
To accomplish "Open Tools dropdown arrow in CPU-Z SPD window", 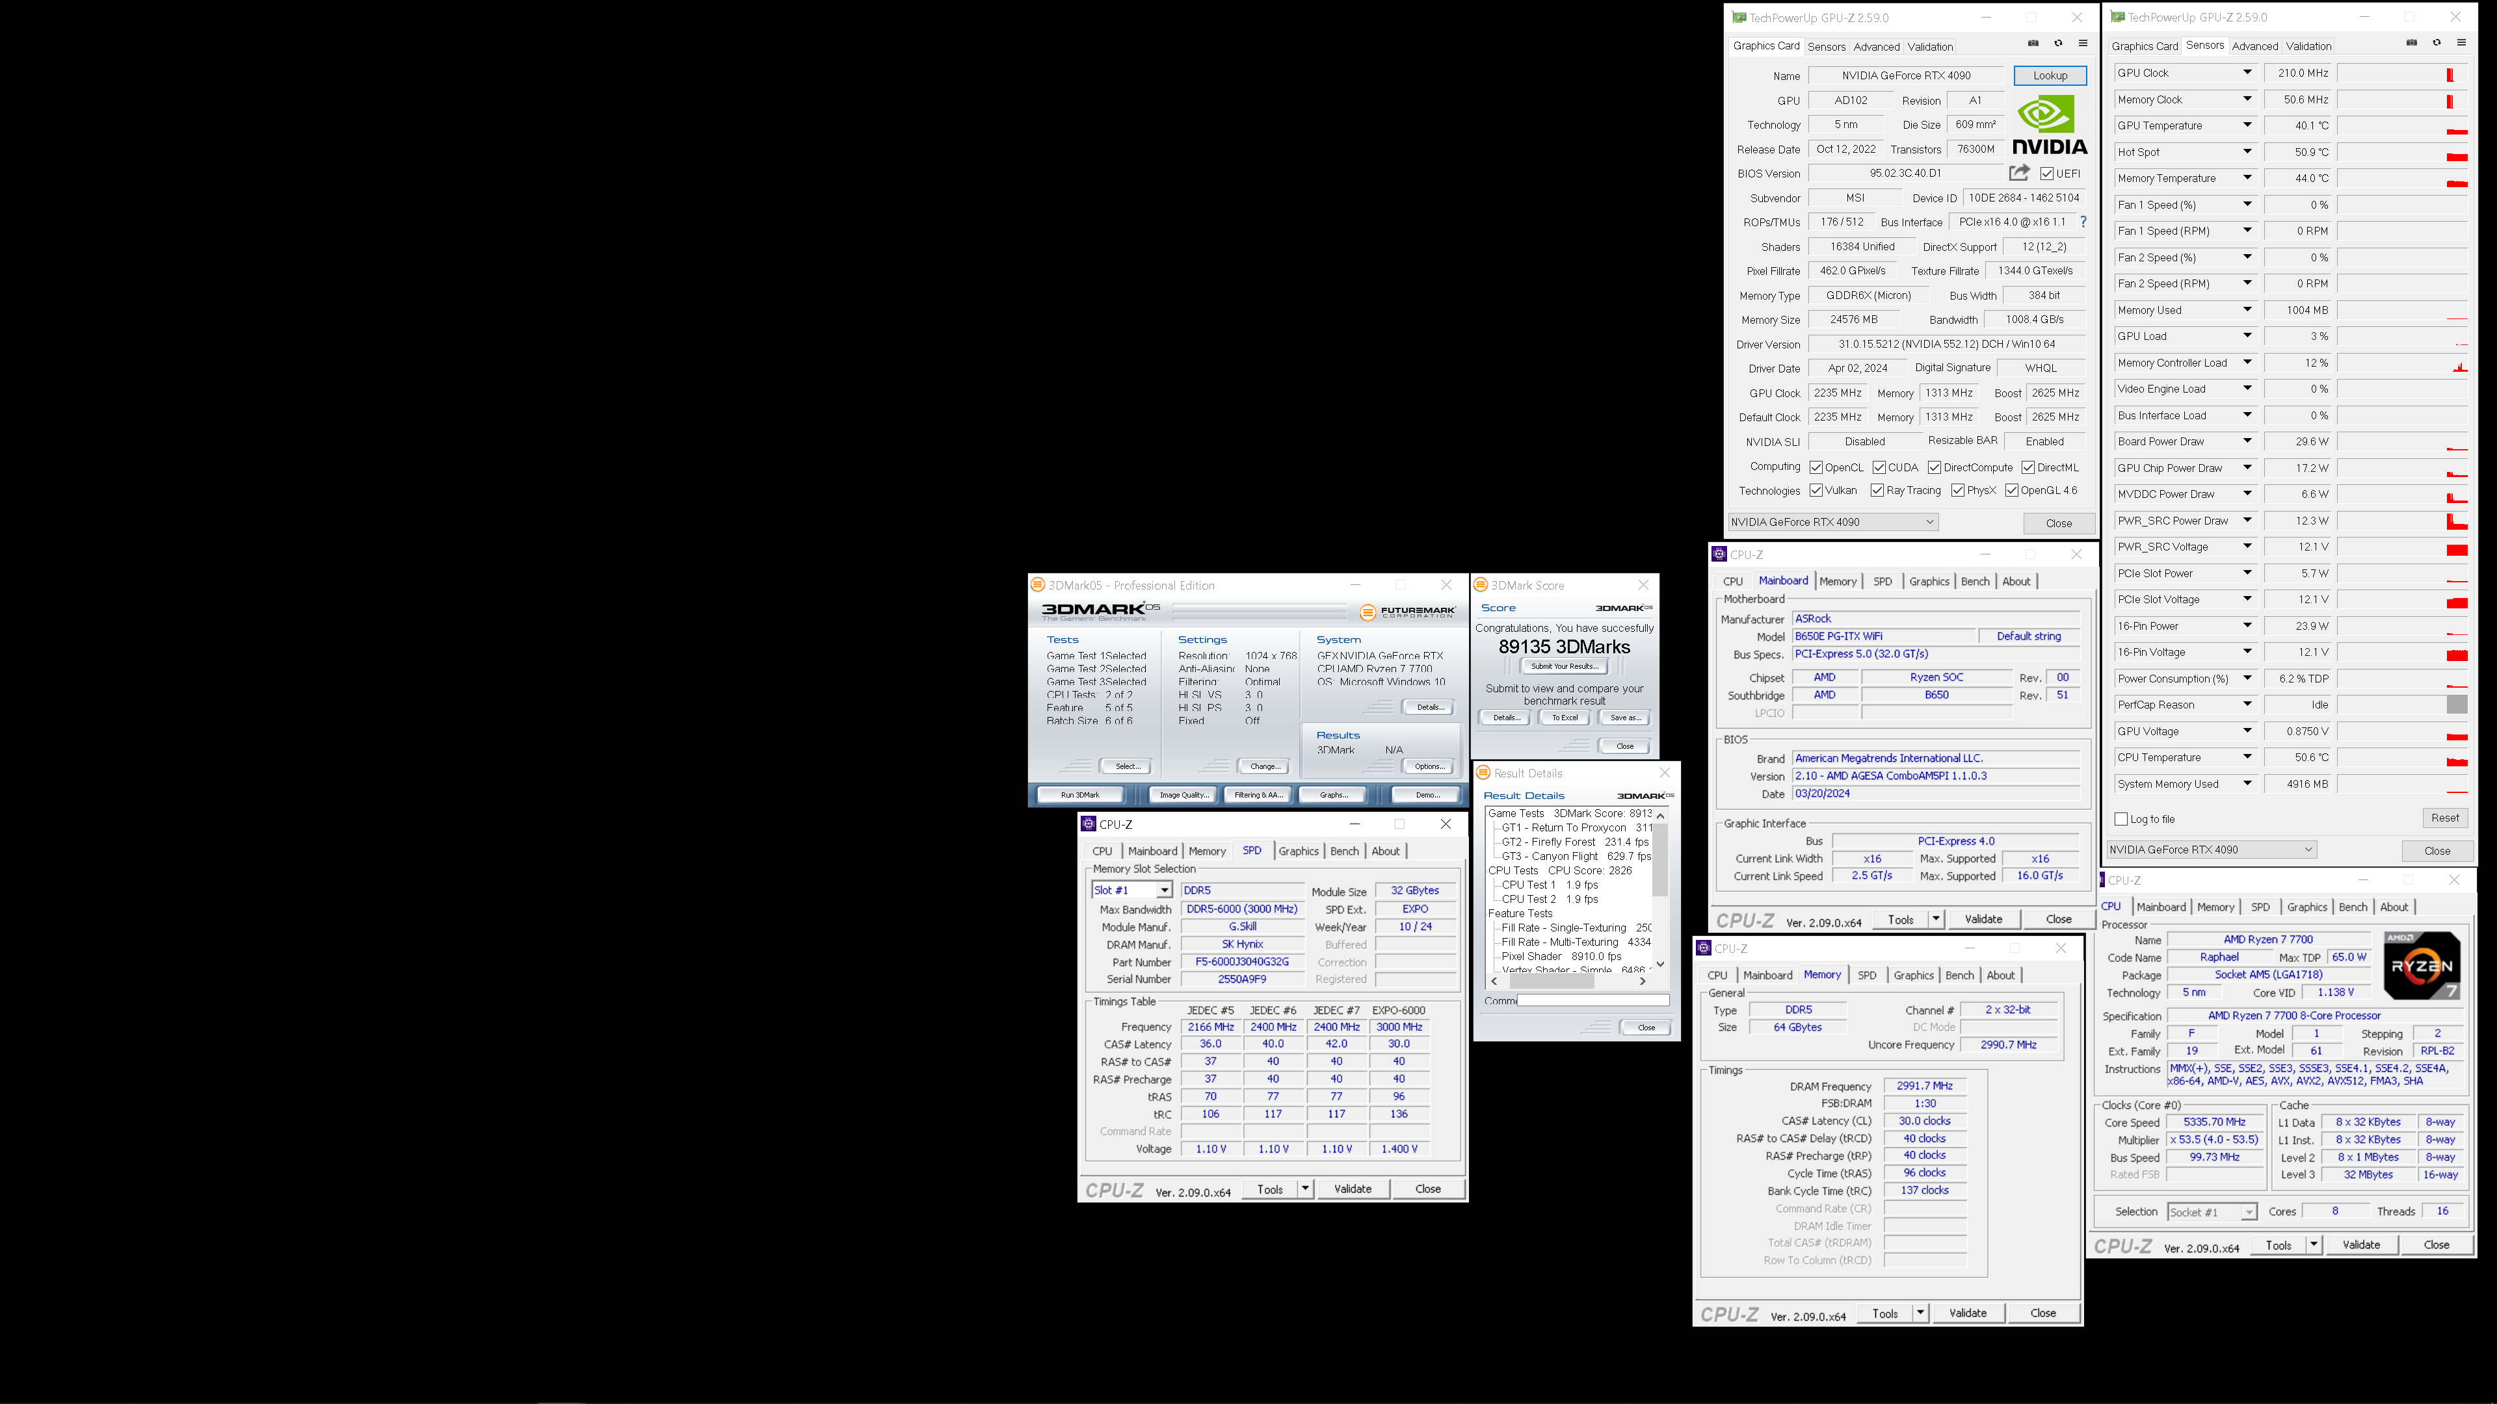I will pyautogui.click(x=1304, y=1189).
